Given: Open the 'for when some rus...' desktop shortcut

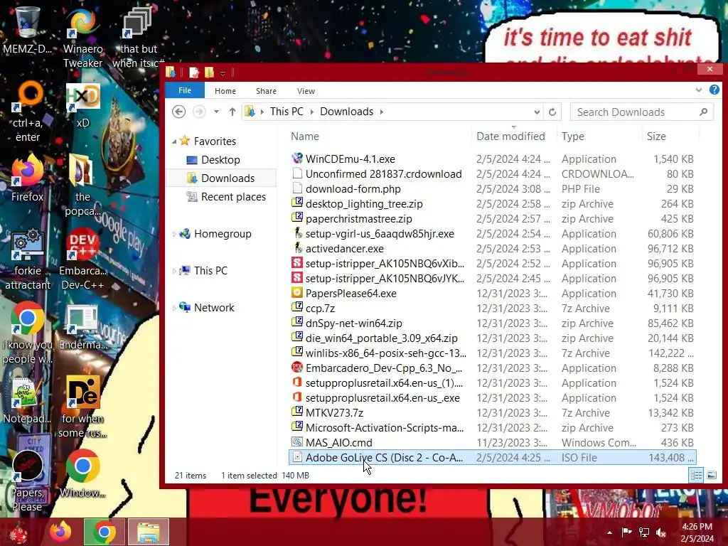Looking at the screenshot, I should tap(82, 407).
